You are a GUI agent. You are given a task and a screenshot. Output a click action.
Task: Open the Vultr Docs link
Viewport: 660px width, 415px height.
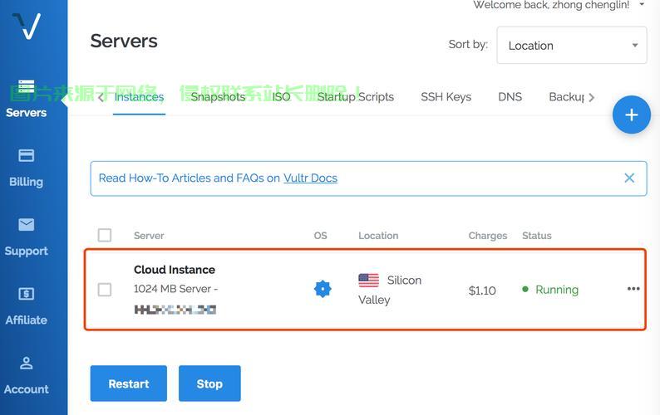tap(310, 178)
